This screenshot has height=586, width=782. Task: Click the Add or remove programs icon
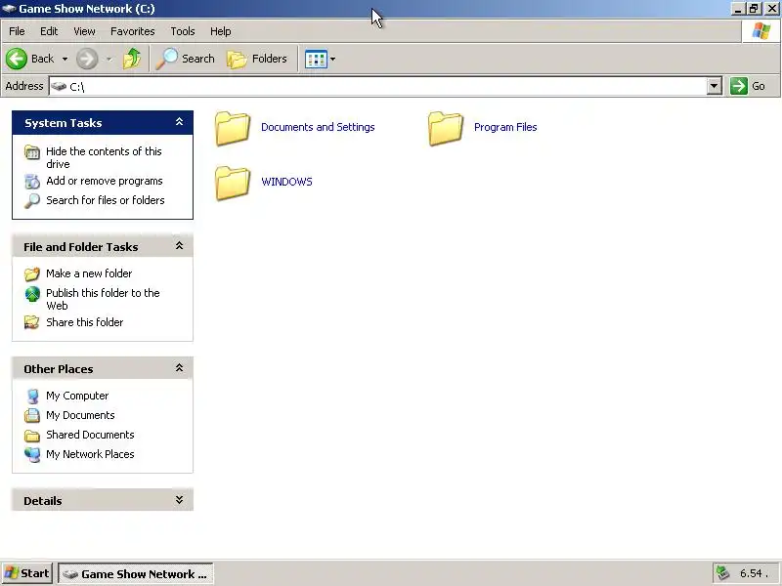pos(32,182)
